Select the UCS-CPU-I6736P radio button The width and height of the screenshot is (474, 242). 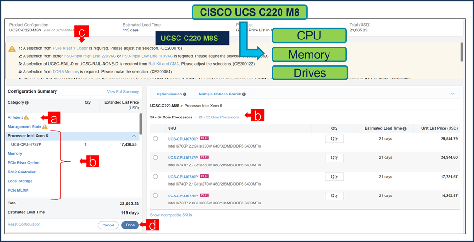(155, 195)
